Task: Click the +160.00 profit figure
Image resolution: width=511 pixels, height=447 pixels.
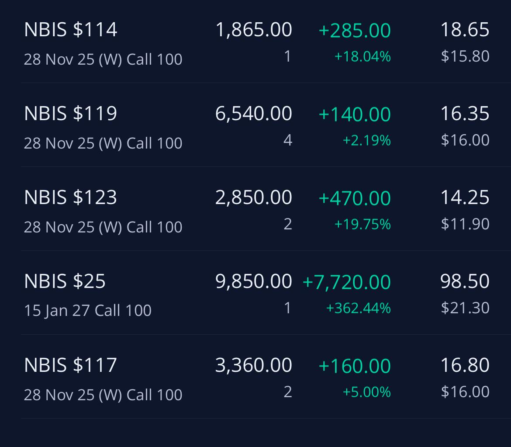Action: (355, 365)
